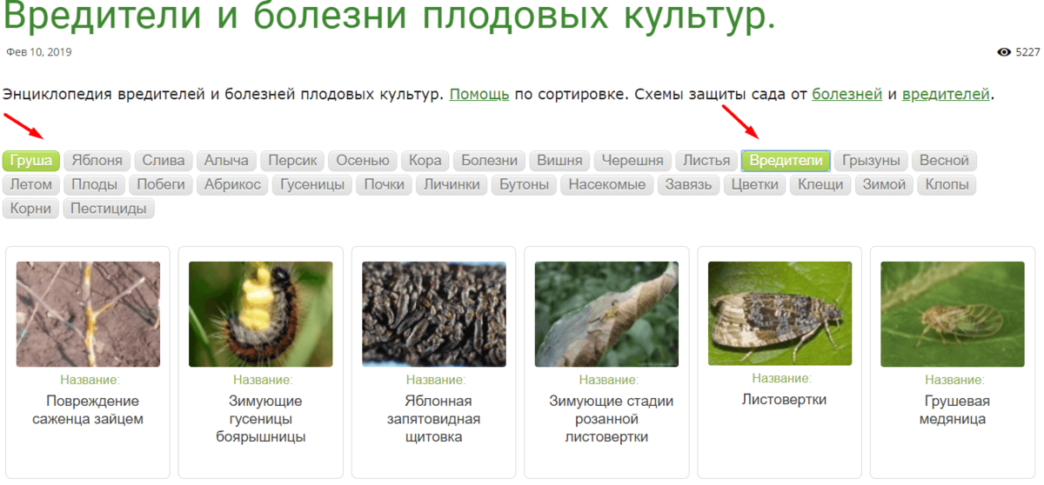Open the вредителей protection scheme link

coord(946,94)
